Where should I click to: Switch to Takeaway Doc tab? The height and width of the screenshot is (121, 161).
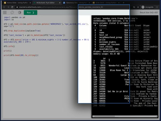point(76,3)
